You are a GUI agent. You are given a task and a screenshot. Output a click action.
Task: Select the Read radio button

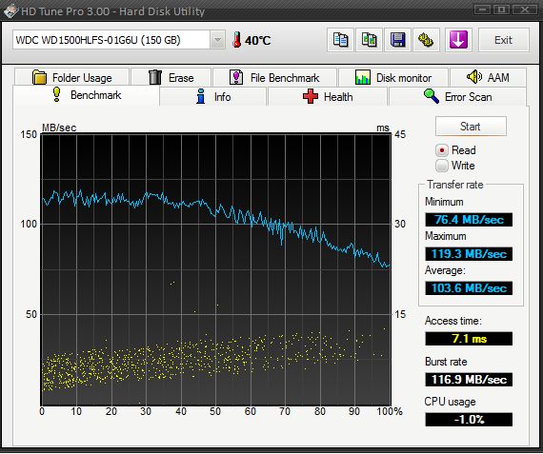pos(441,150)
